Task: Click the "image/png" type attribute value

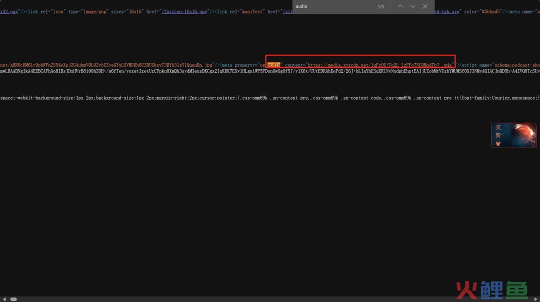Action: [95, 12]
